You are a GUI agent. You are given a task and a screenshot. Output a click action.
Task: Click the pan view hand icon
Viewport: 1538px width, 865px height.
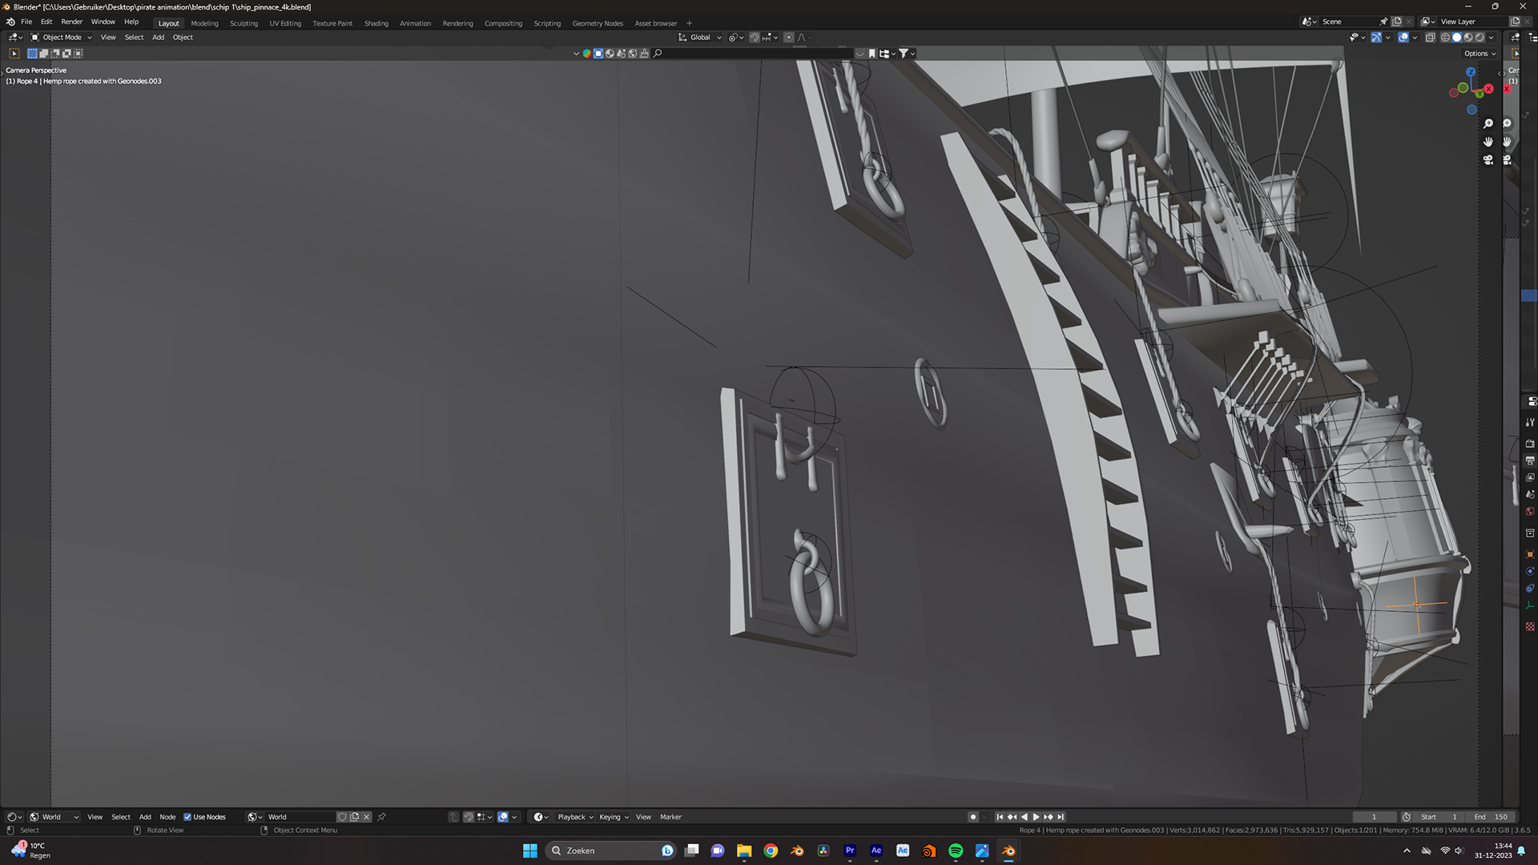click(1488, 142)
